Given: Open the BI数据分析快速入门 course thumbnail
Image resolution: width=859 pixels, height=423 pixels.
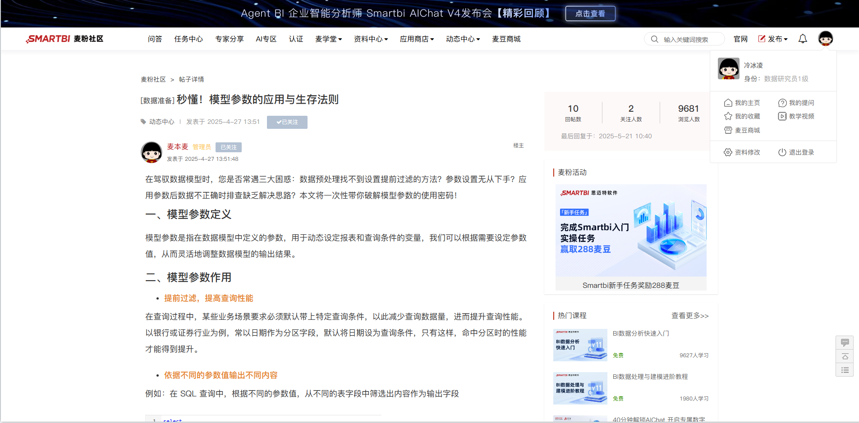Looking at the screenshot, I should 580,345.
